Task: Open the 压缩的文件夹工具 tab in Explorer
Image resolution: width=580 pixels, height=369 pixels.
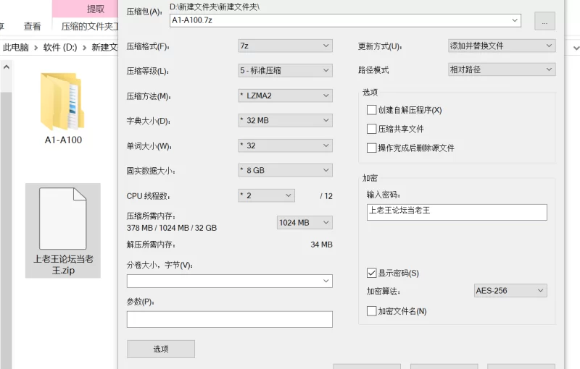Action: [x=90, y=26]
